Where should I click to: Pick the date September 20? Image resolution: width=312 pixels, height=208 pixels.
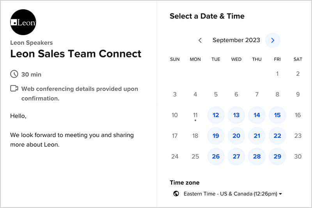click(x=236, y=136)
